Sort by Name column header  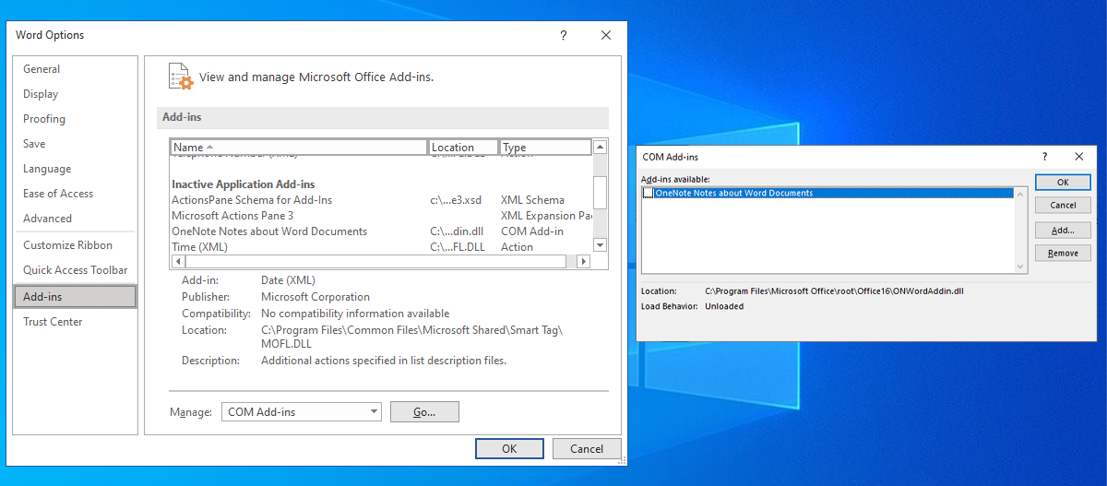point(299,148)
